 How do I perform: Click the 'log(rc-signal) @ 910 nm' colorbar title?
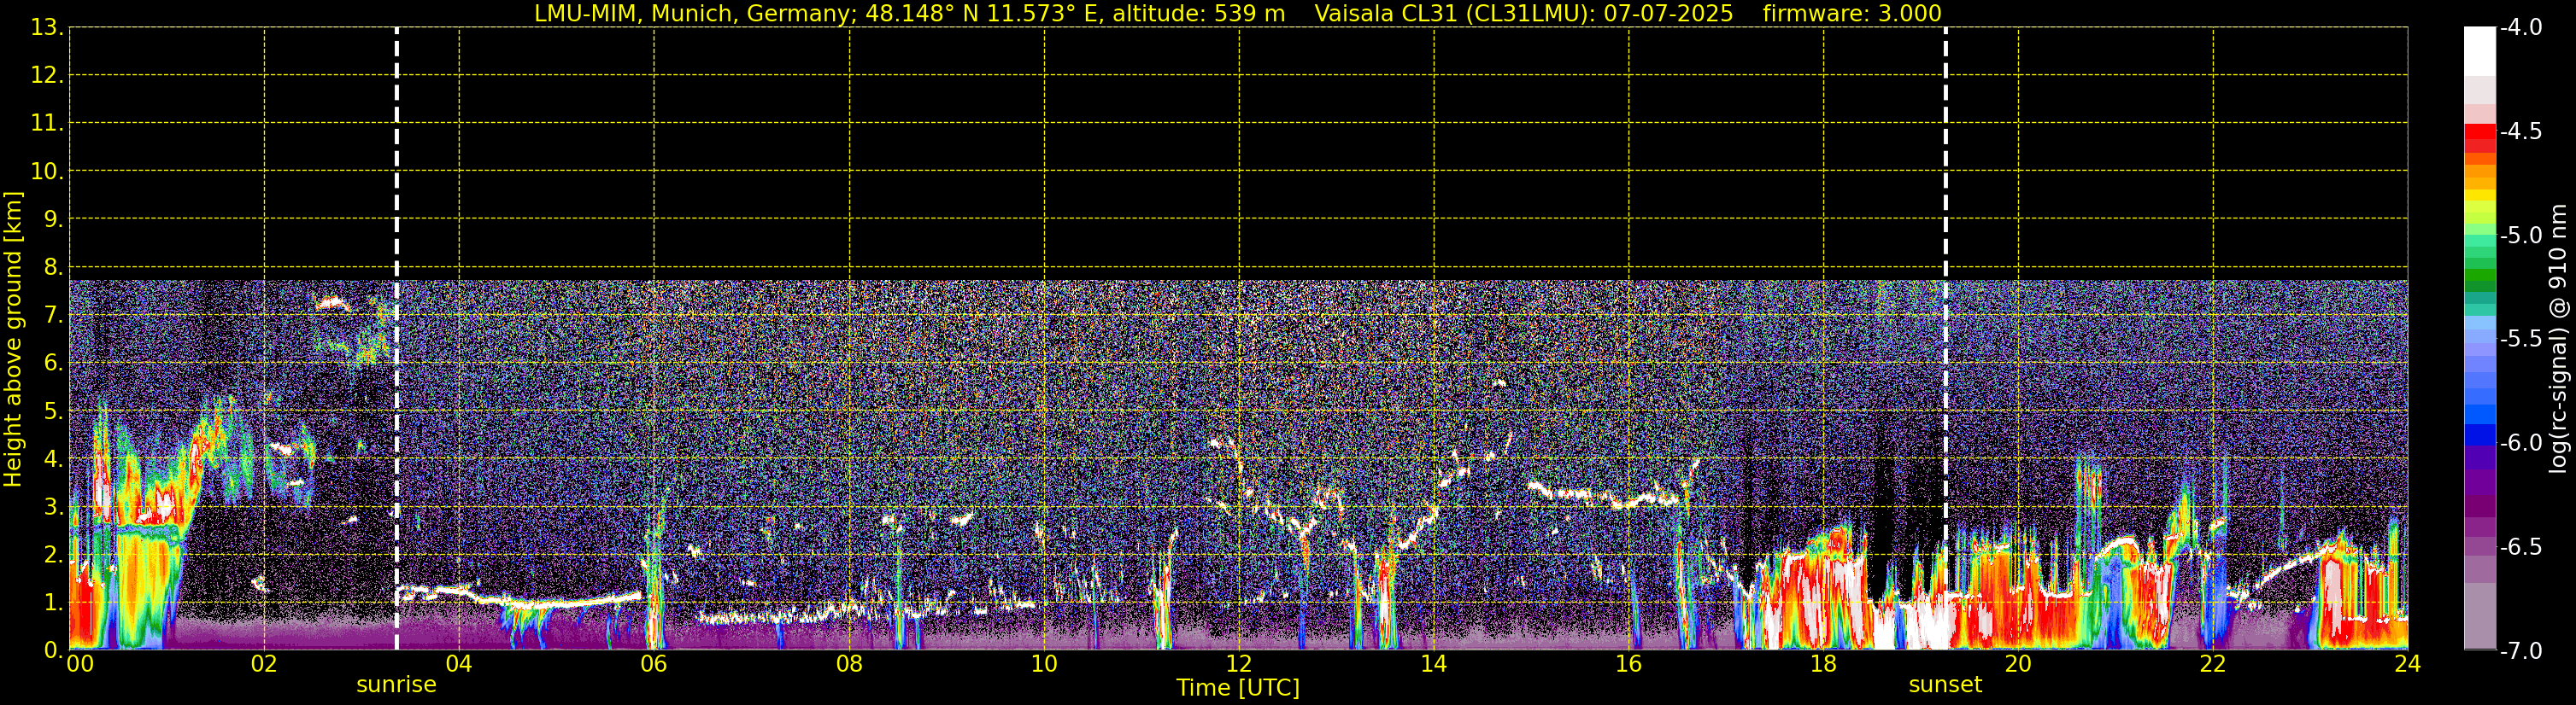point(2558,340)
